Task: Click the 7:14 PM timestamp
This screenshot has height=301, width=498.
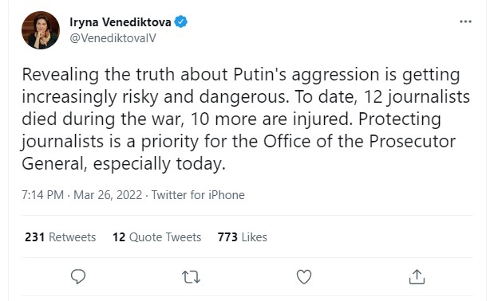Action: coord(42,195)
